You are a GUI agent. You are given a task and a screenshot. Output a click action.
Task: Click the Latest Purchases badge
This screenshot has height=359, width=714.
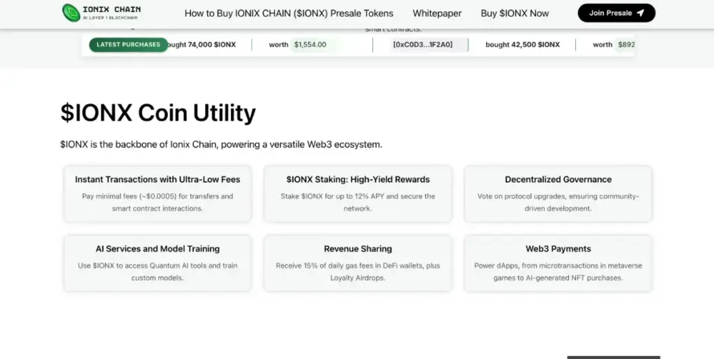pos(128,45)
